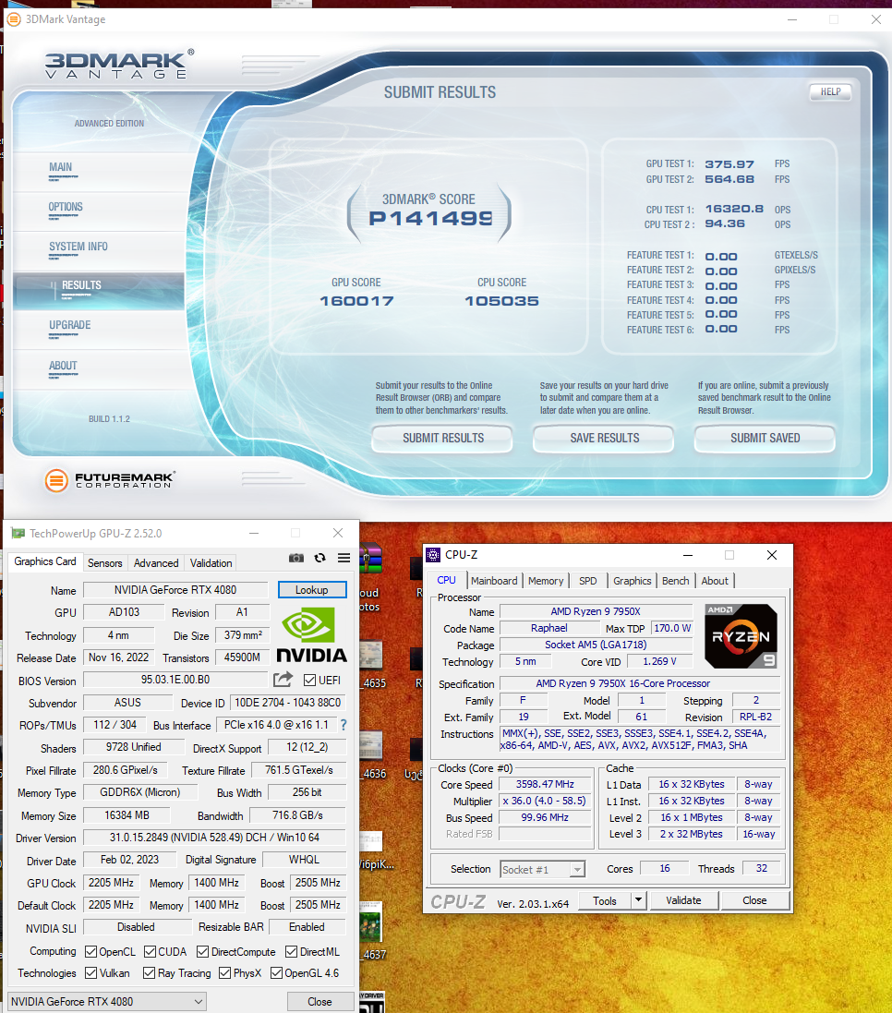This screenshot has height=1013, width=892.
Task: Switch to the Bench tab in CPU-Z
Action: [x=676, y=581]
